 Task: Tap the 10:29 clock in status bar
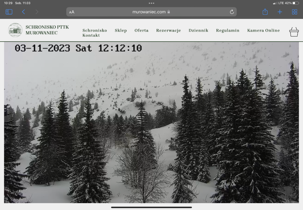(8, 3)
